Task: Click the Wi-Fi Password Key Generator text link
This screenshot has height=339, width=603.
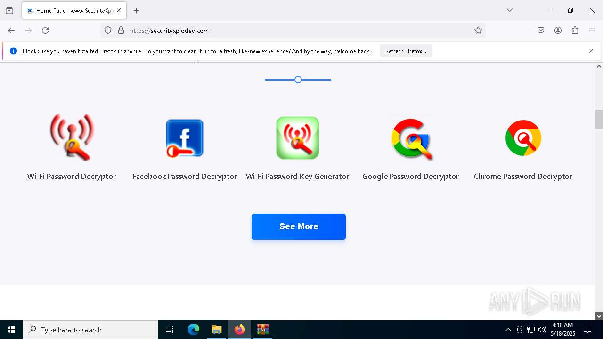Action: coord(297,176)
